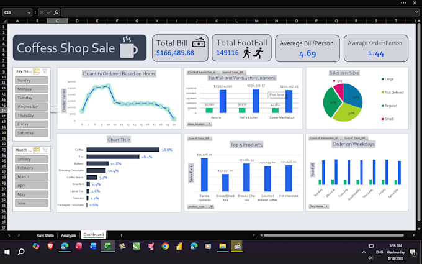Add a new sheet with the plus icon
The image size is (422, 264).
[122, 235]
